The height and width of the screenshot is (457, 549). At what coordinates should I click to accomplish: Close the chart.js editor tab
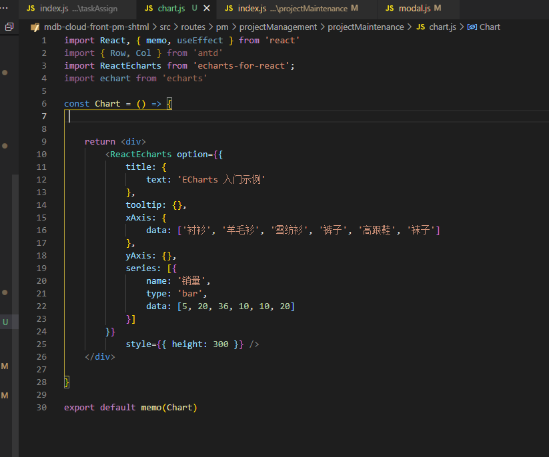(207, 8)
